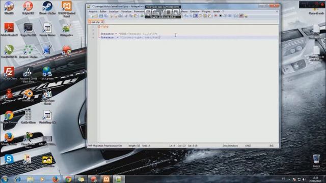The width and height of the screenshot is (326, 183).
Task: Open Windows Explorer folder on the taskbar
Action: click(x=30, y=179)
